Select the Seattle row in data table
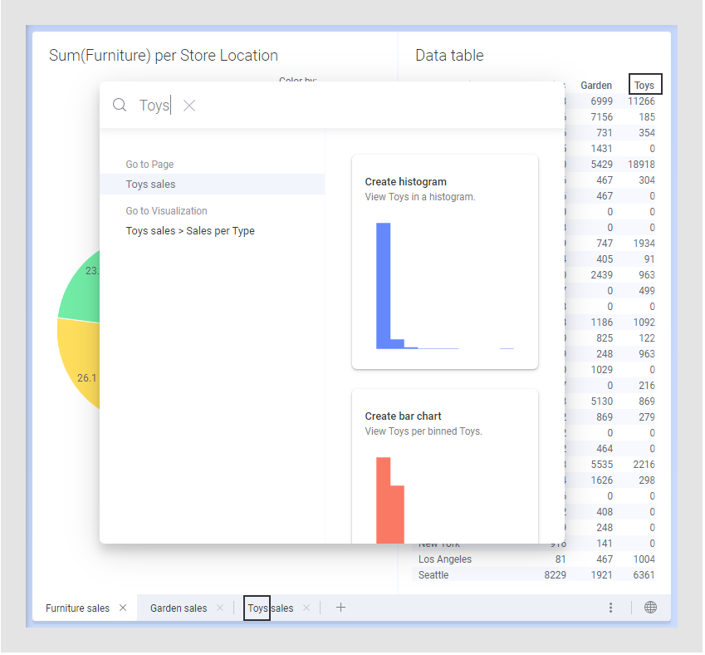Screen dimensions: 705x655 pos(433,575)
